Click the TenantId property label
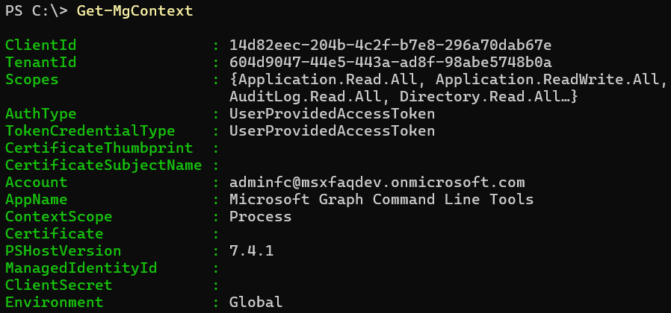The width and height of the screenshot is (671, 313). (x=40, y=63)
